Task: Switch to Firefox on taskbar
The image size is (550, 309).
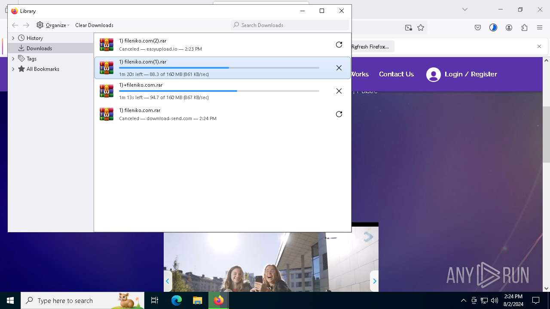Action: [219, 300]
